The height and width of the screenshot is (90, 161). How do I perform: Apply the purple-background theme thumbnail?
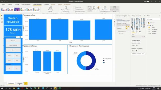17,9
